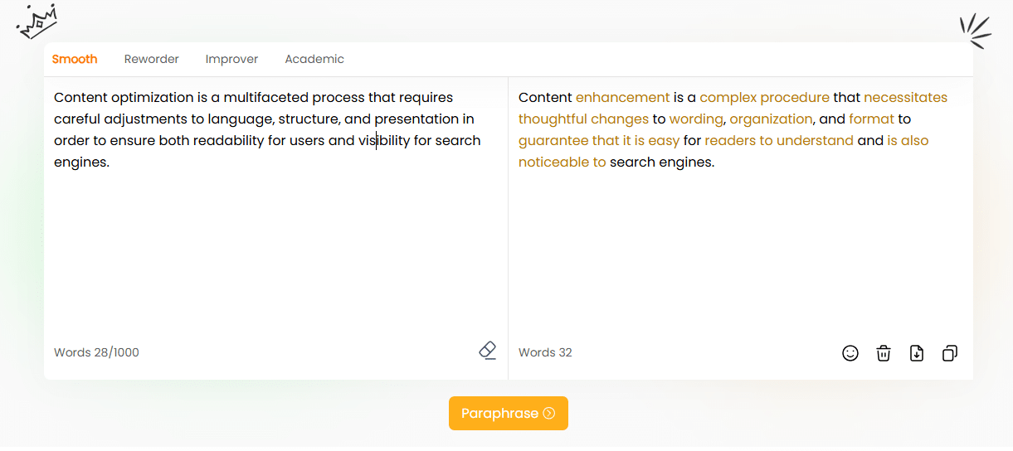Click the highlighted word "organization"
The image size is (1013, 451).
pos(771,119)
